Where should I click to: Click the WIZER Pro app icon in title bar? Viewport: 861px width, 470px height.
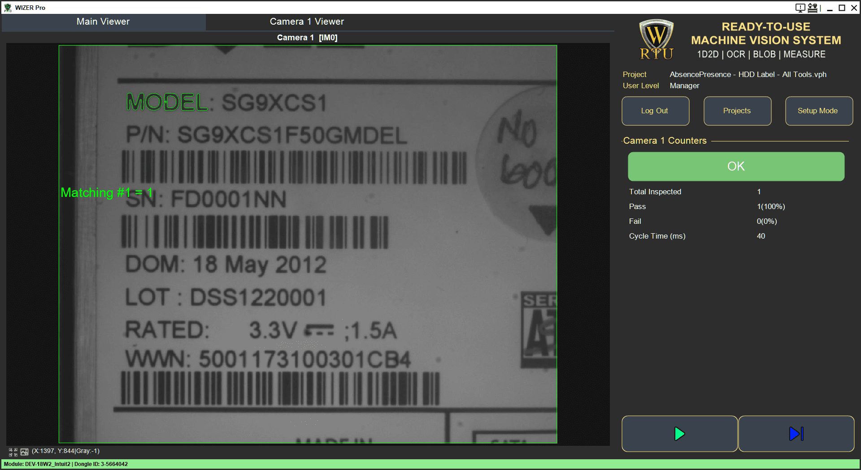pos(8,8)
